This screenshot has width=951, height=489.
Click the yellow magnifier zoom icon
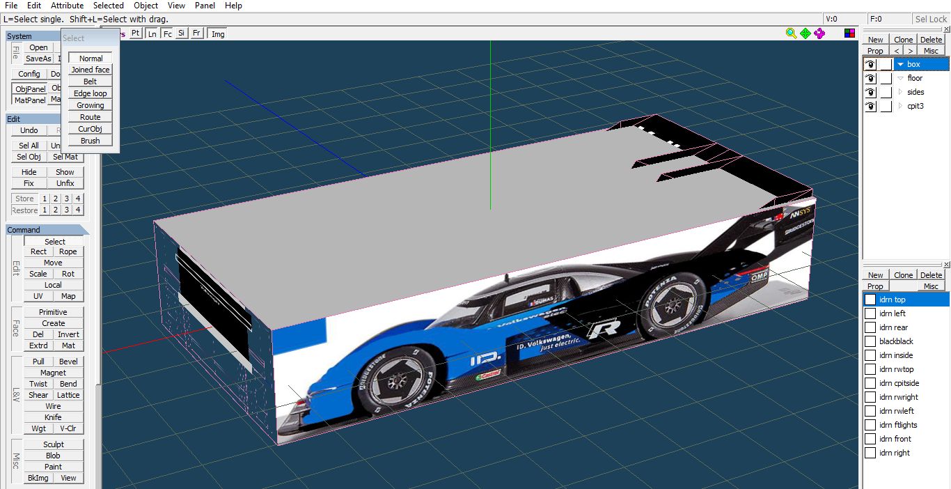coord(791,33)
